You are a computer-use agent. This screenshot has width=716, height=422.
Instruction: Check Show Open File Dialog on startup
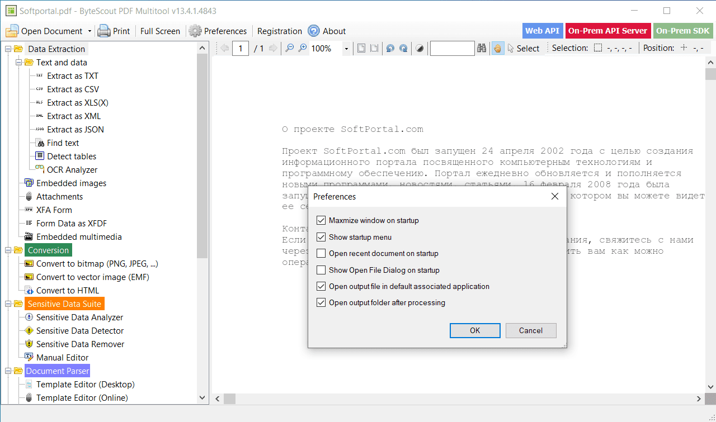pos(321,270)
